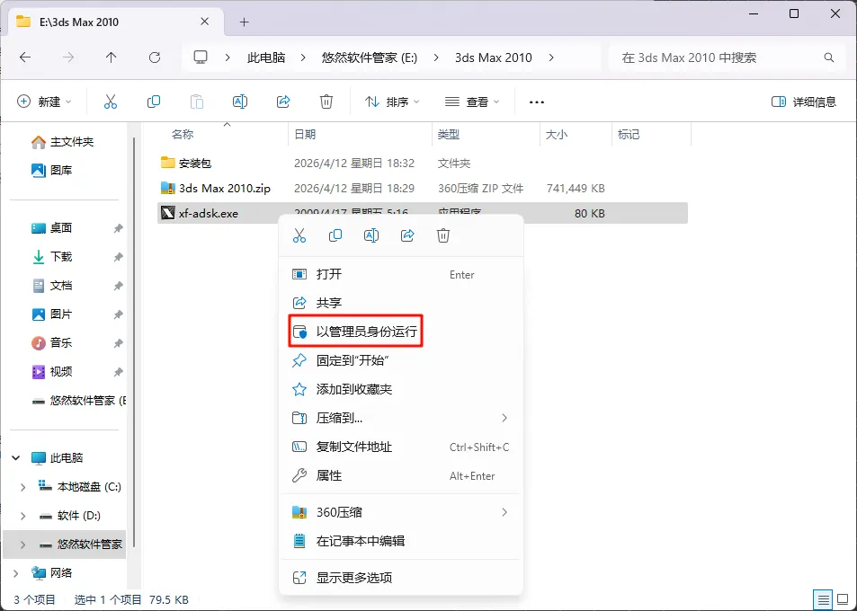The image size is (857, 611).
Task: Collapse the 此电脑 tree node
Action: pos(16,457)
